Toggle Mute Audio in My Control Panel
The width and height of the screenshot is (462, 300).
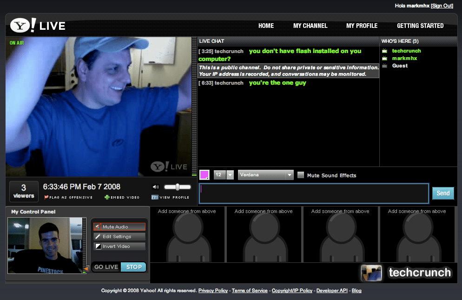(119, 227)
